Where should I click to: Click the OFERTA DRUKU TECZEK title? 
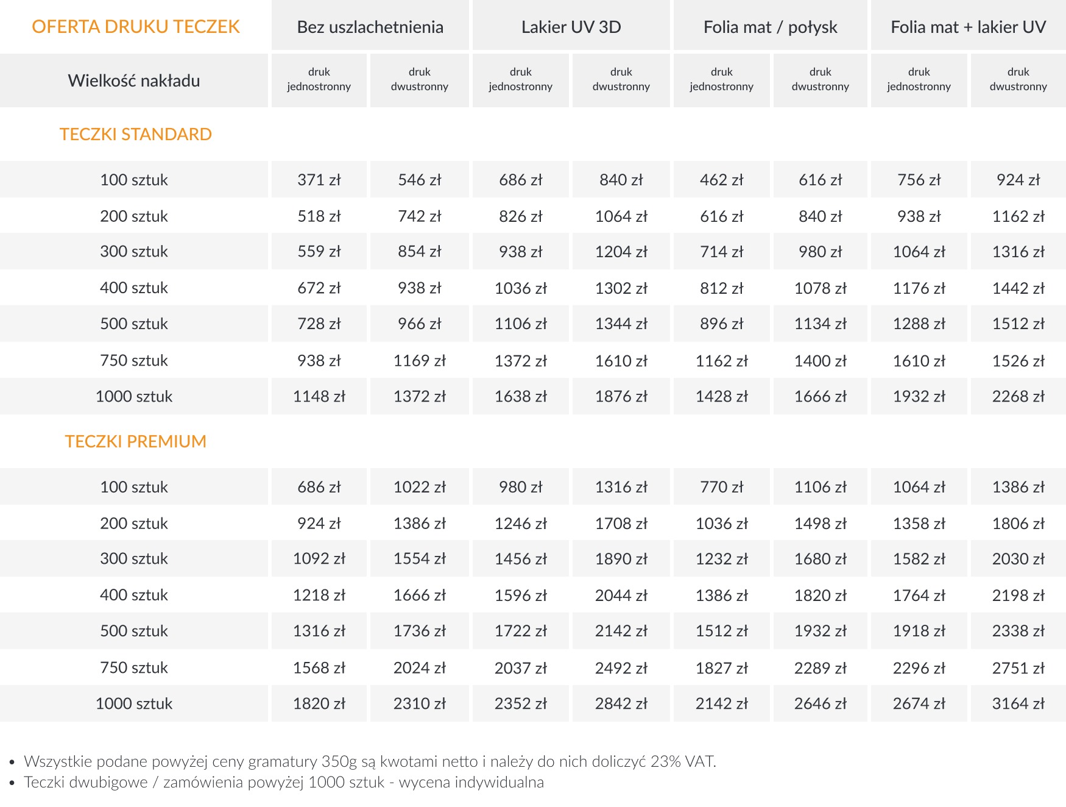tap(135, 27)
